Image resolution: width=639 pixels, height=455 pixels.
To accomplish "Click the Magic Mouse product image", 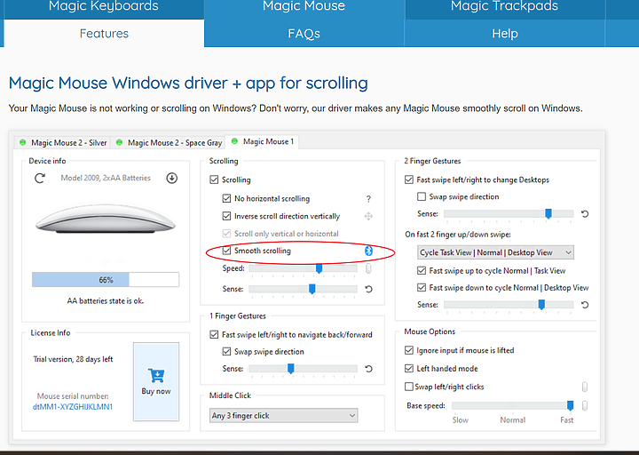I will pyautogui.click(x=105, y=219).
